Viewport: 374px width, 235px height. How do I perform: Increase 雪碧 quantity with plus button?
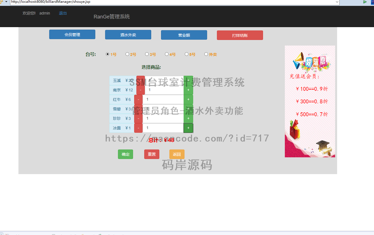188,109
